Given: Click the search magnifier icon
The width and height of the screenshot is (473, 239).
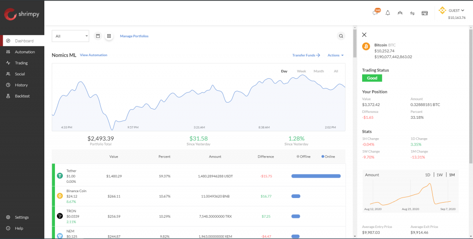Looking at the screenshot, I should pos(341,36).
